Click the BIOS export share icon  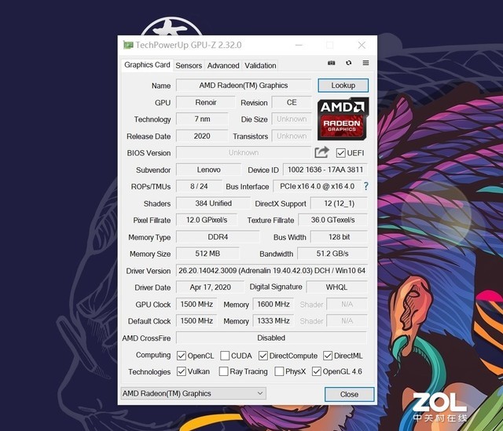coord(321,152)
